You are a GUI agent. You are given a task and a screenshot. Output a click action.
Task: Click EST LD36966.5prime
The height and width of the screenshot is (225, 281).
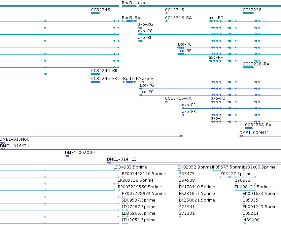(138, 214)
